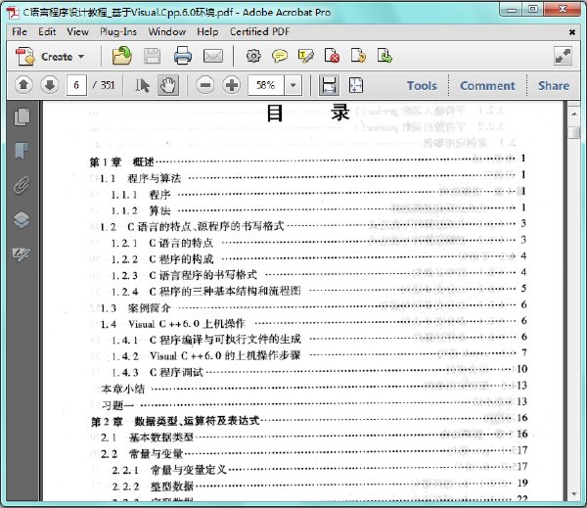Switch to read mode with expand arrows
The width and height of the screenshot is (587, 508).
[564, 56]
